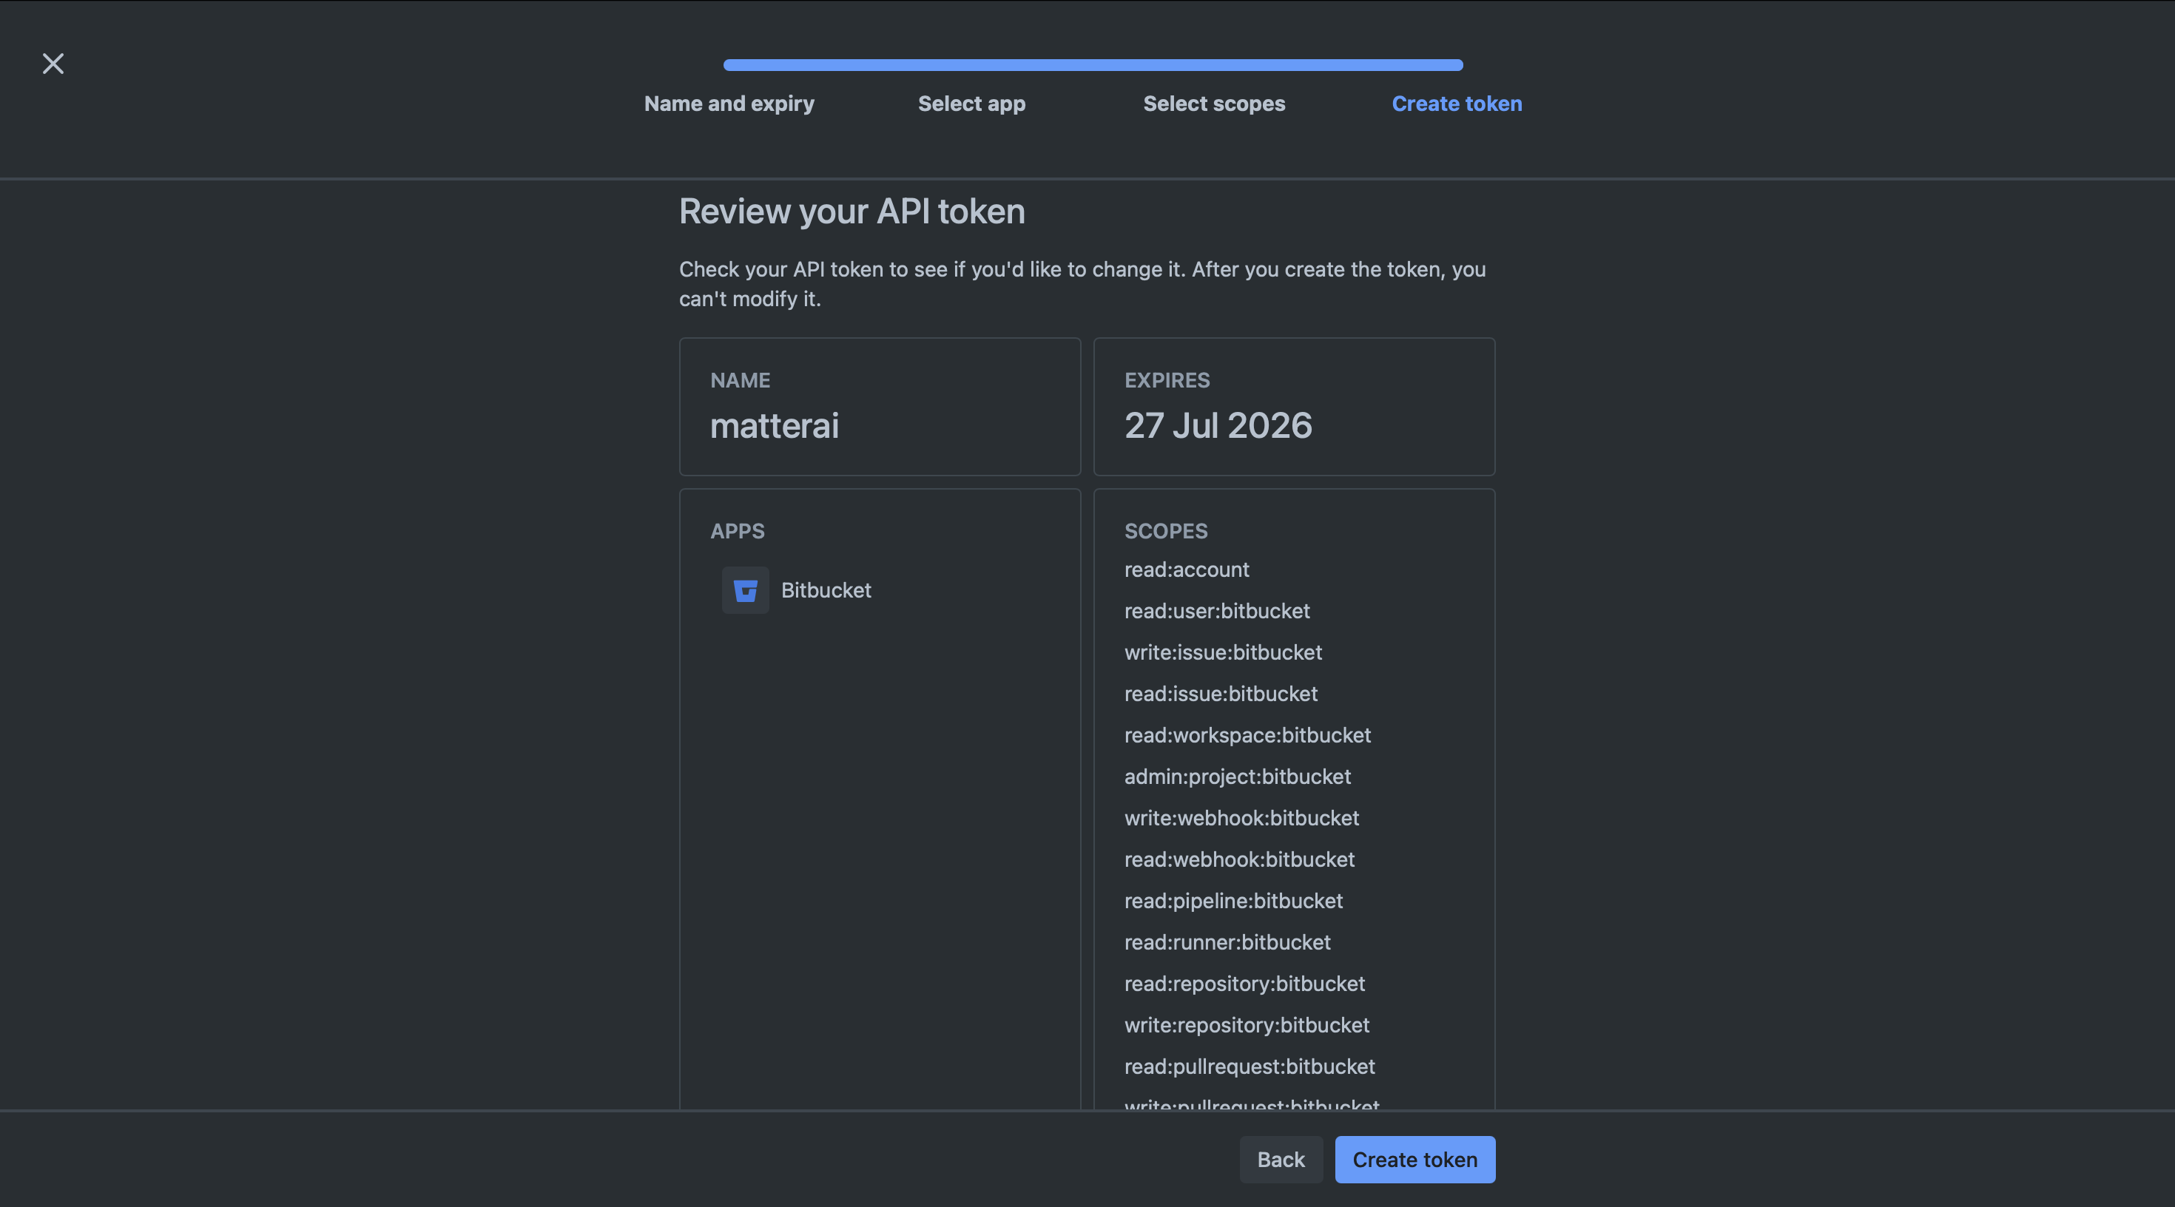Select the write:issue:bitbucket scope entry
This screenshot has width=2175, height=1207.
tap(1223, 652)
